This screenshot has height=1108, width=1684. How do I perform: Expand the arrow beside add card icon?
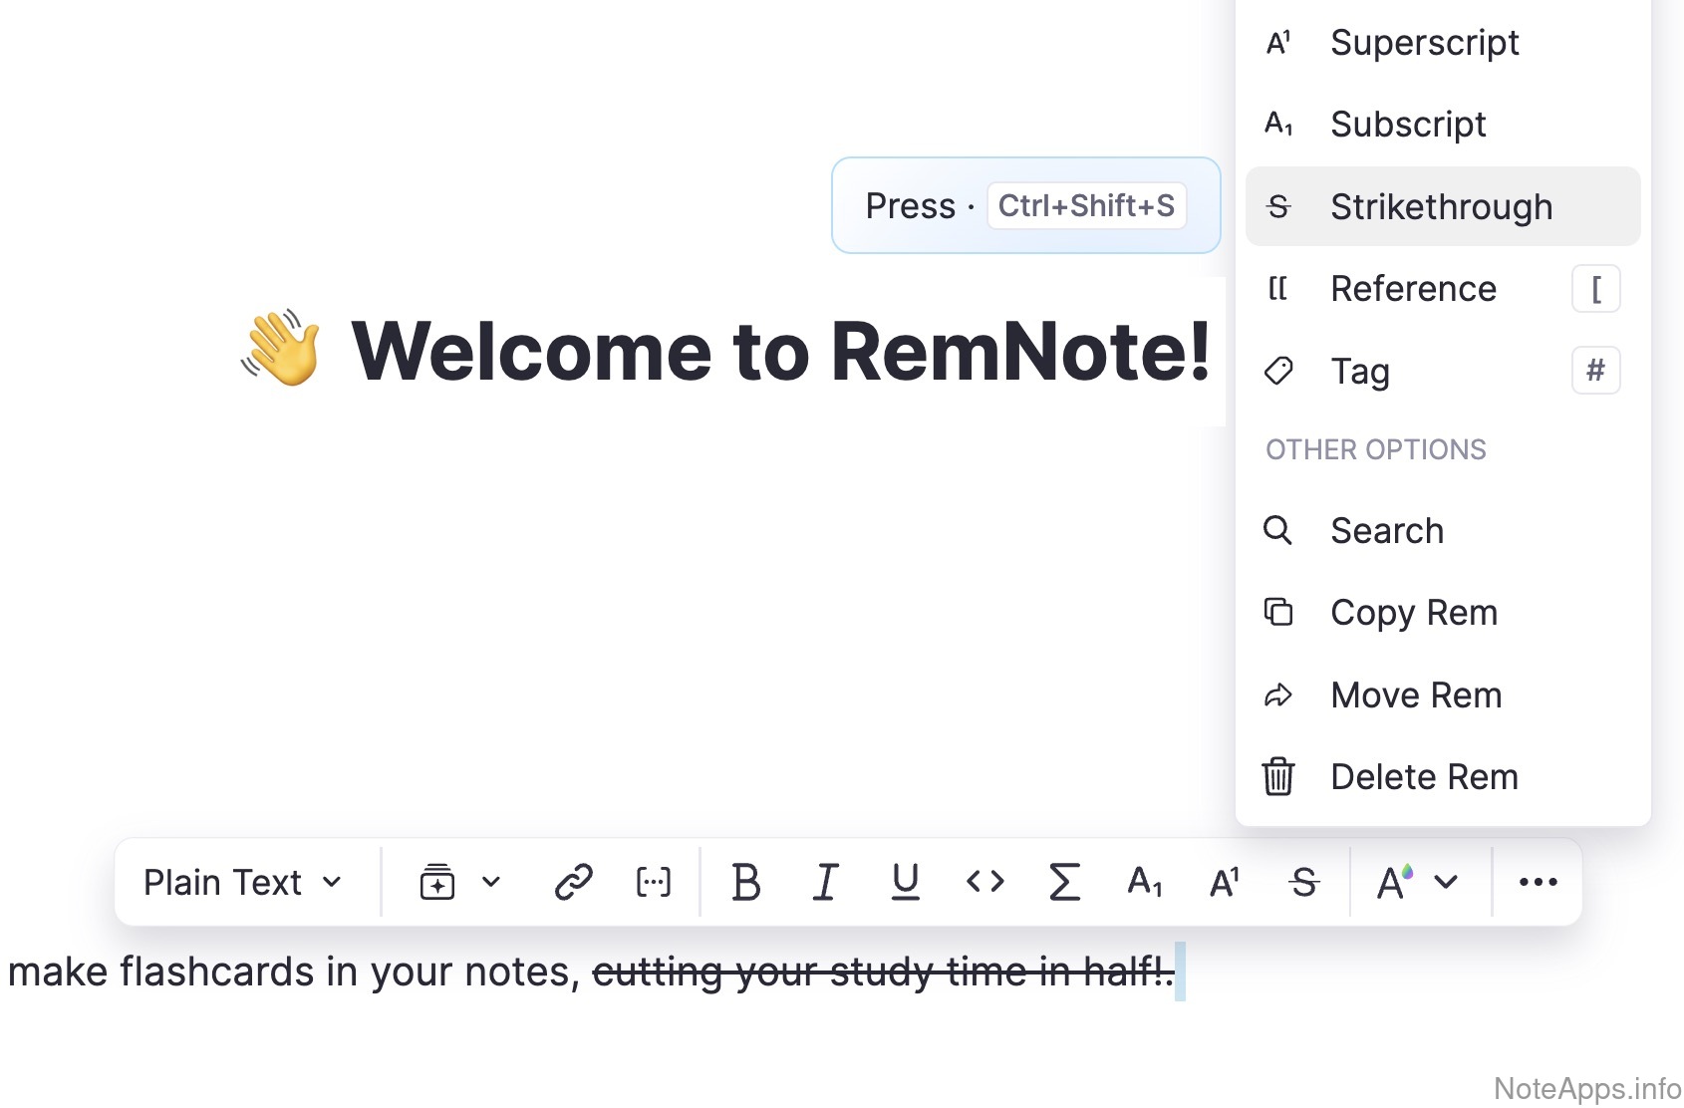click(491, 882)
